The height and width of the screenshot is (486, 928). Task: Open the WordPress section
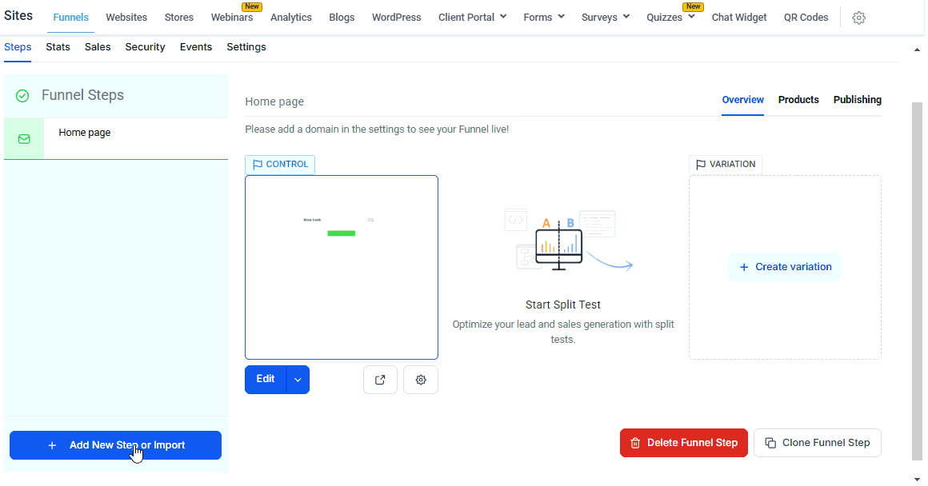tap(397, 17)
